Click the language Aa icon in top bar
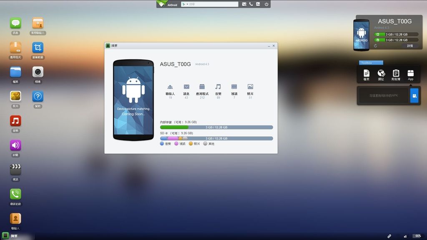The height and width of the screenshot is (240, 427). click(x=258, y=4)
